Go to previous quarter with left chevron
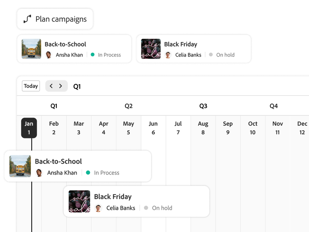This screenshot has width=309, height=232. [51, 86]
